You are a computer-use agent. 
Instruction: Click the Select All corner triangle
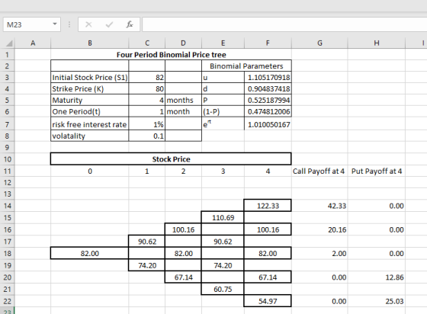(9, 43)
